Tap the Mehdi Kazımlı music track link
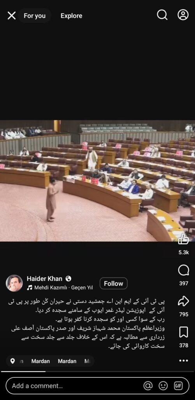The image size is (195, 400). point(51,288)
